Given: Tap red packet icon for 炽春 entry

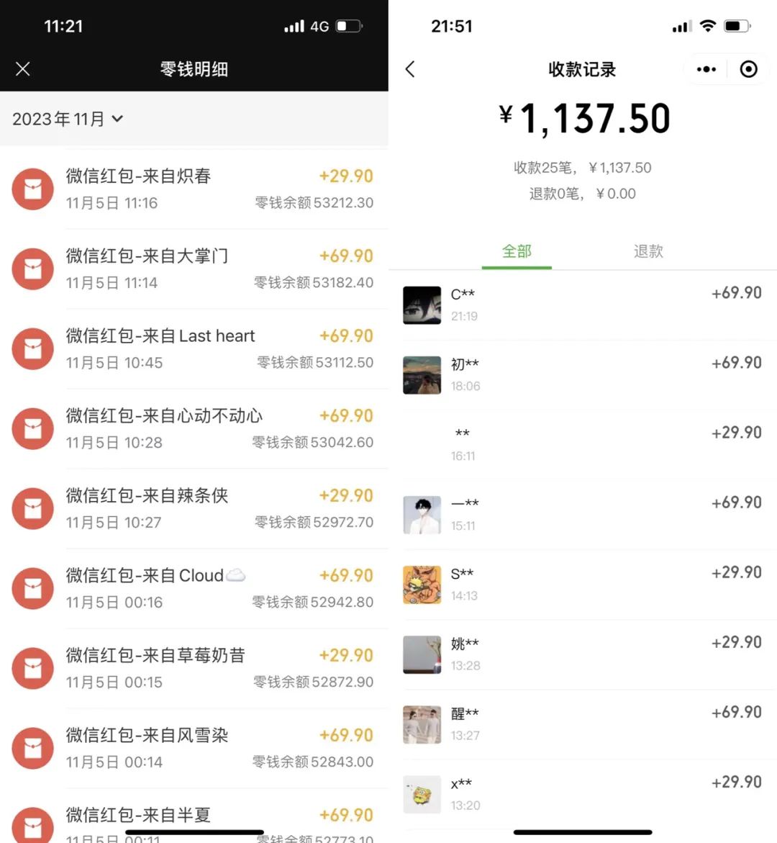Looking at the screenshot, I should tap(33, 189).
